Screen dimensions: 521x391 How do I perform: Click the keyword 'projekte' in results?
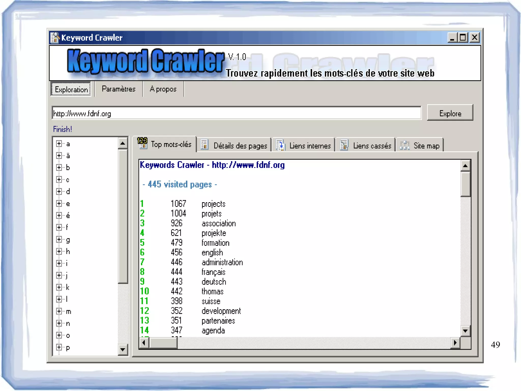pyautogui.click(x=214, y=233)
